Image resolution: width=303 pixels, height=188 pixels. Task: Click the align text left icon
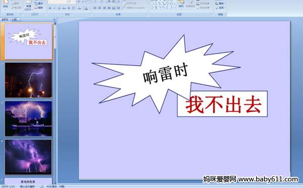(95, 8)
